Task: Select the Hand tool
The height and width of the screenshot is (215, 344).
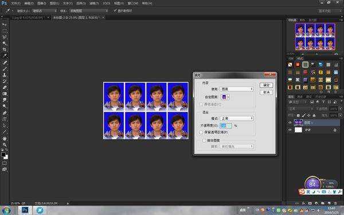Action: tap(5, 138)
